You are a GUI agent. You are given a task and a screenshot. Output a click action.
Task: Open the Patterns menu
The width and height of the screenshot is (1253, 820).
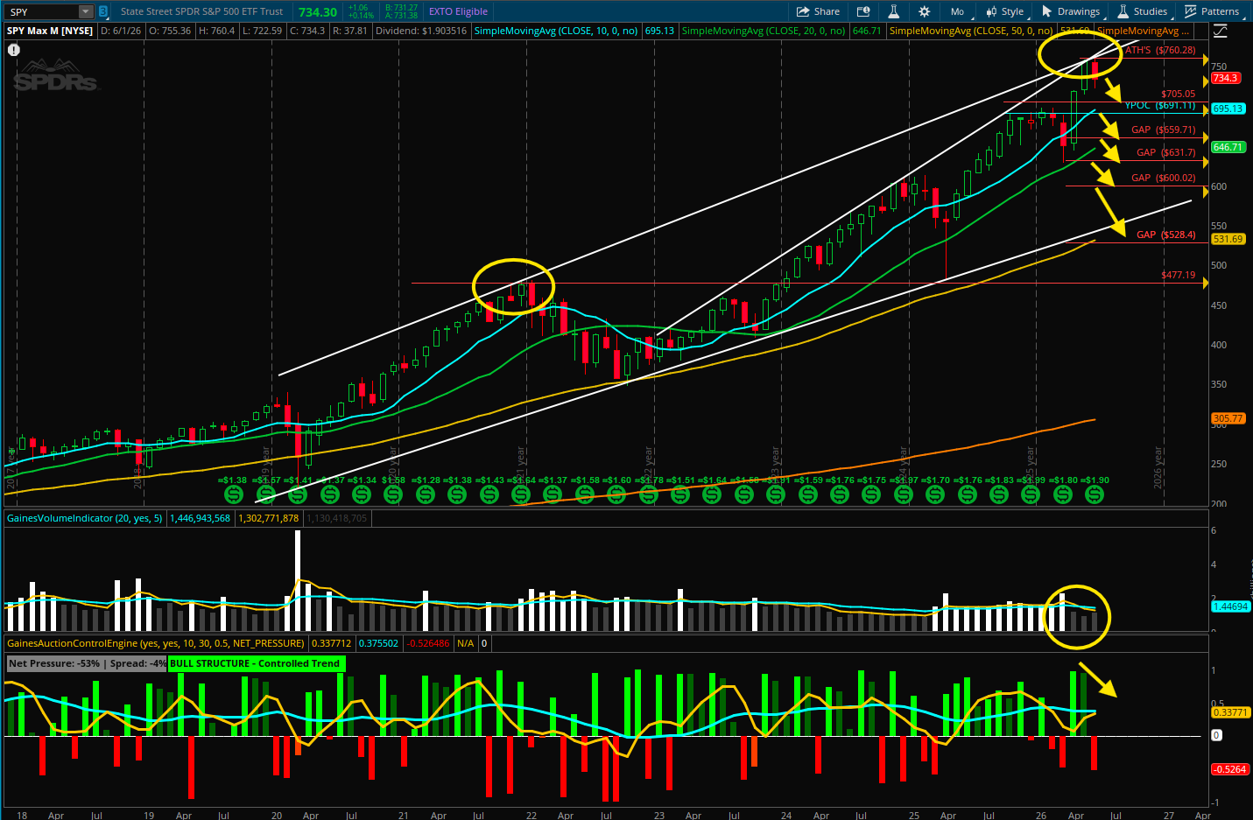(x=1212, y=11)
